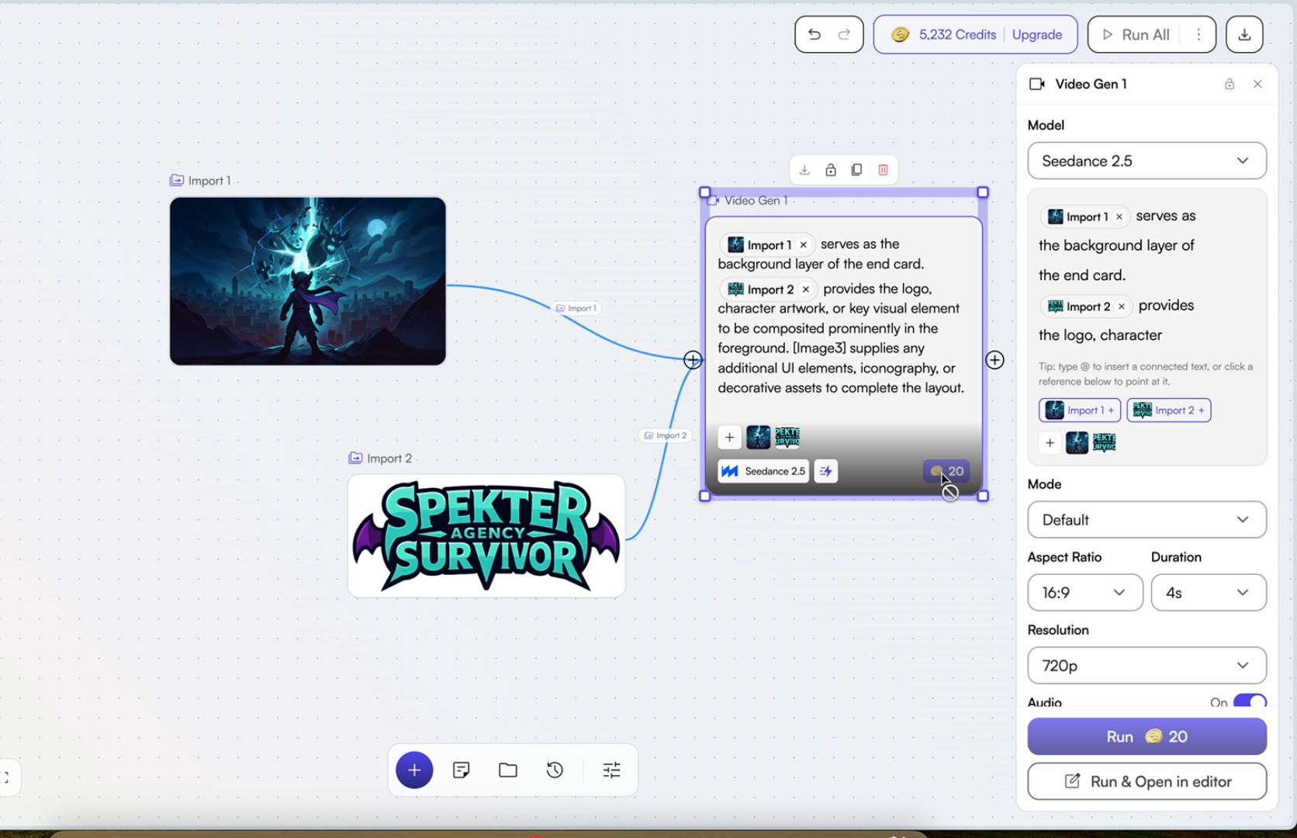This screenshot has width=1297, height=838.
Task: Remove the Import 1 chip in the panel prompt
Action: pos(1119,217)
